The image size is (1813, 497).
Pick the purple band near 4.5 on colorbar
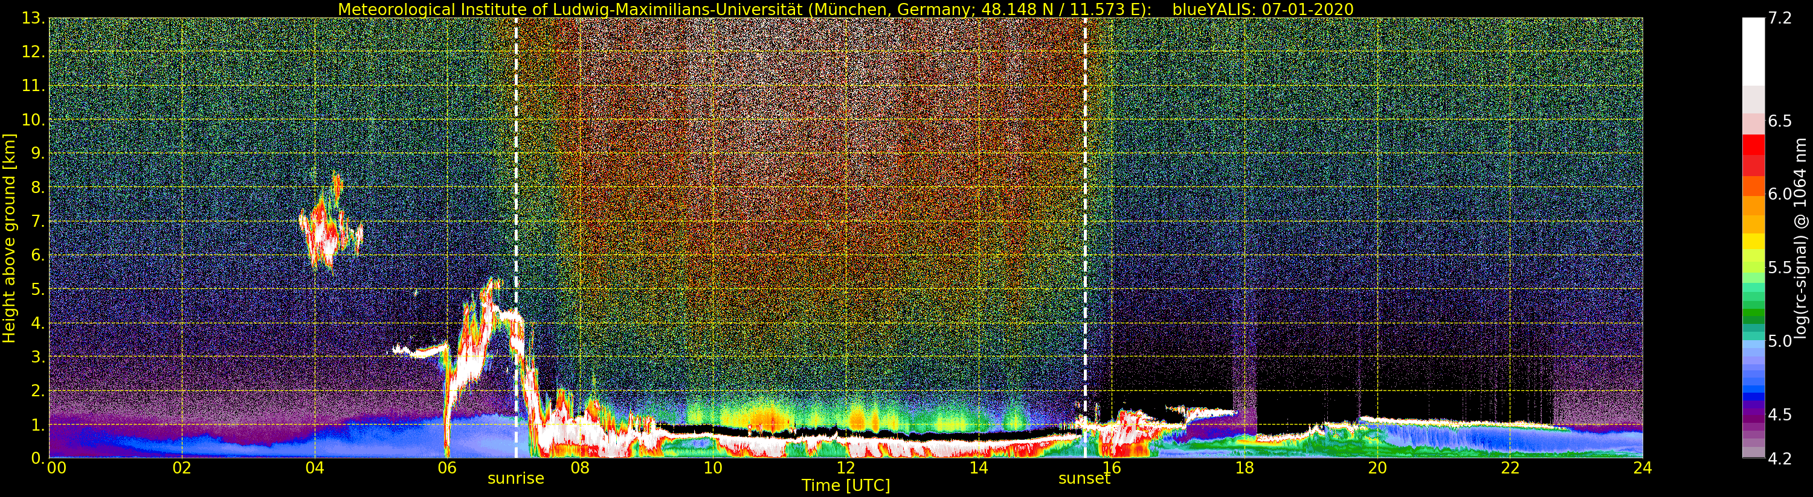coord(1753,415)
